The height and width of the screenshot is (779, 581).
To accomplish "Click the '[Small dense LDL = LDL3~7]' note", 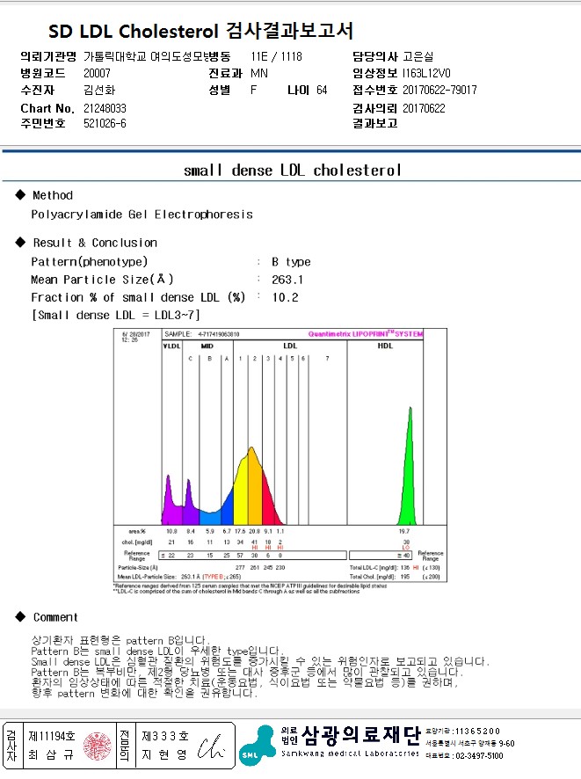I will tap(116, 316).
